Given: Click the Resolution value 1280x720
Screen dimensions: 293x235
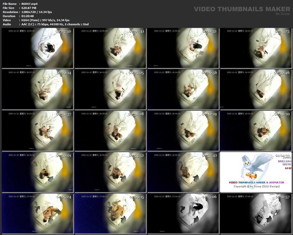Looking at the screenshot, I should [x=29, y=12].
